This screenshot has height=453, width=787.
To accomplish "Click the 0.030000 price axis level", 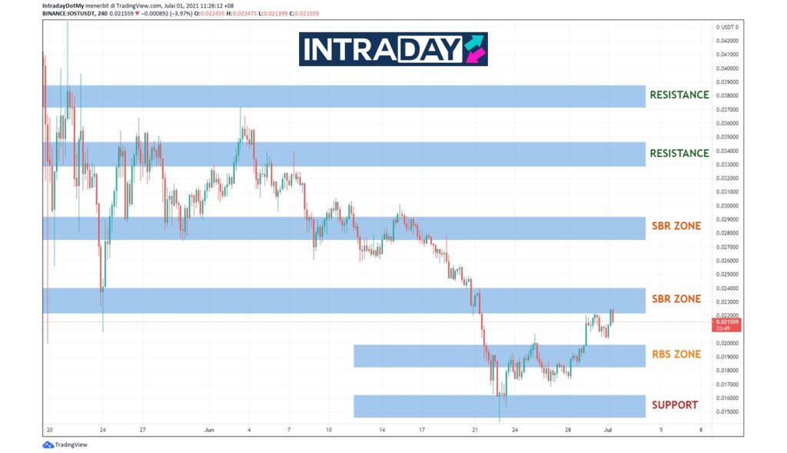I will 727,206.
